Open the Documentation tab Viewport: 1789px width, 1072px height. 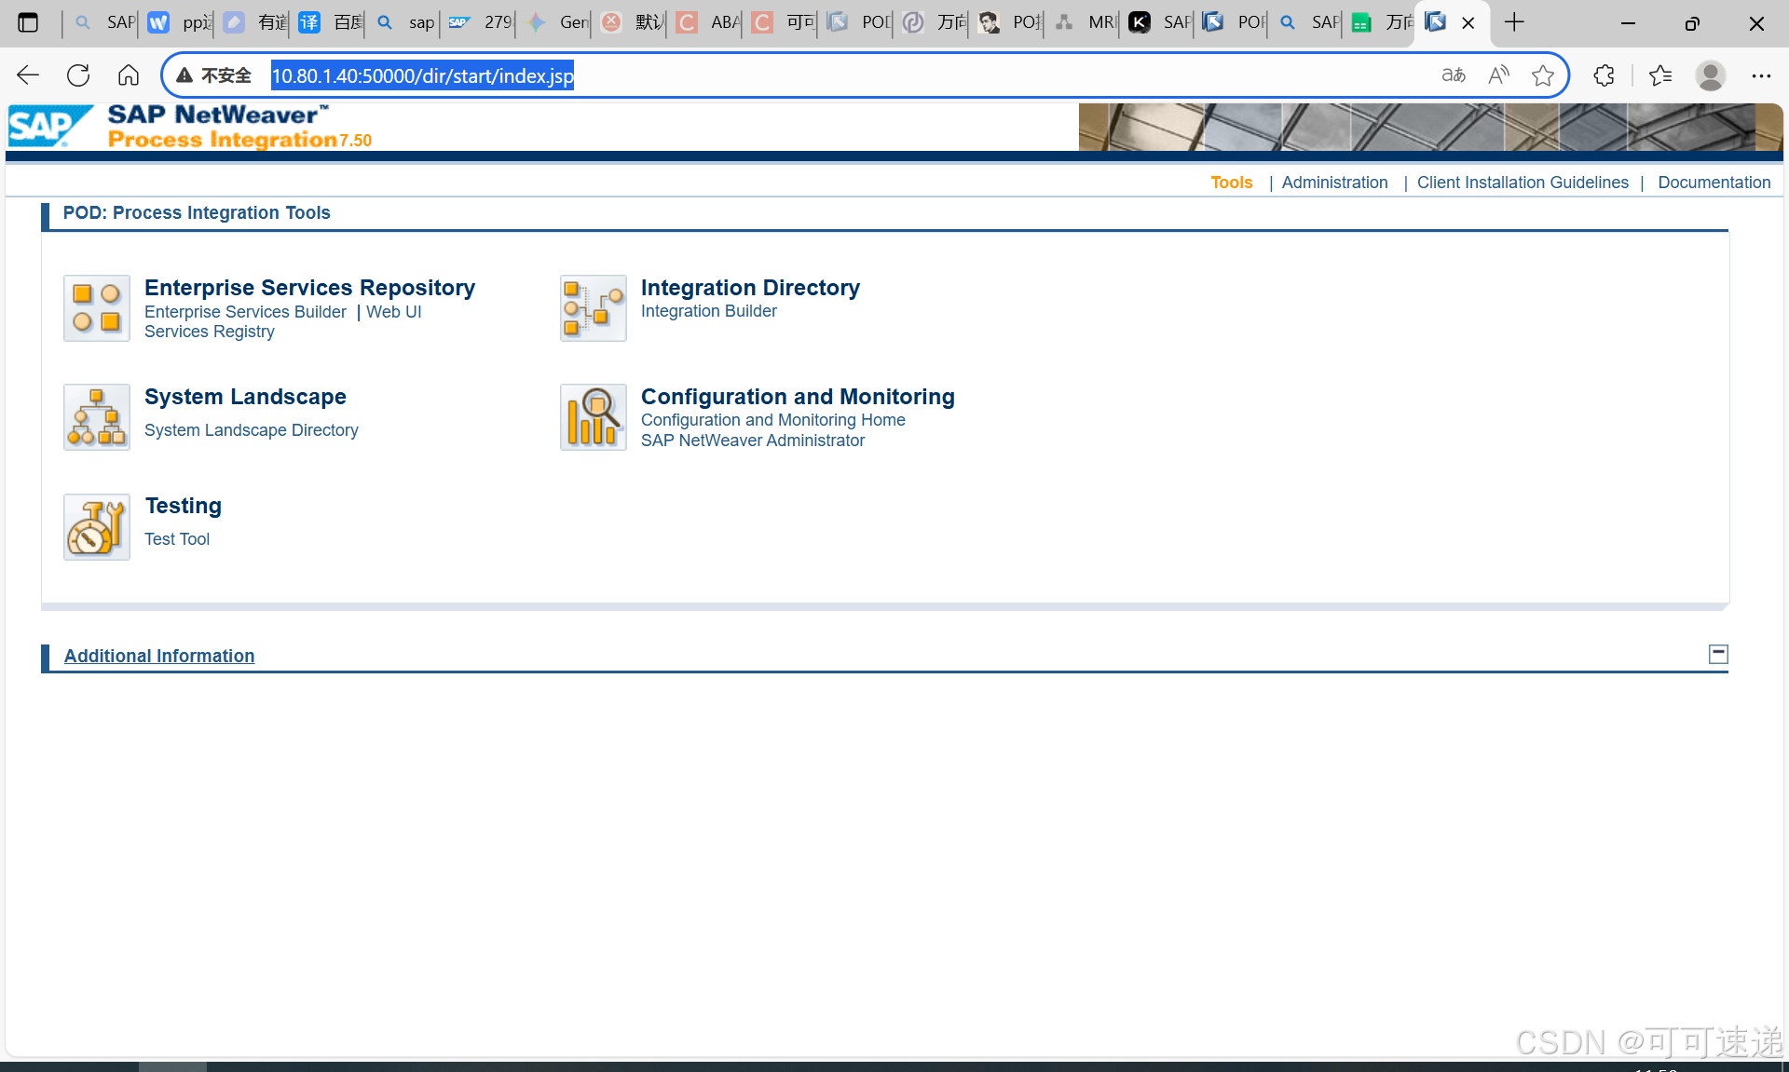pyautogui.click(x=1714, y=183)
